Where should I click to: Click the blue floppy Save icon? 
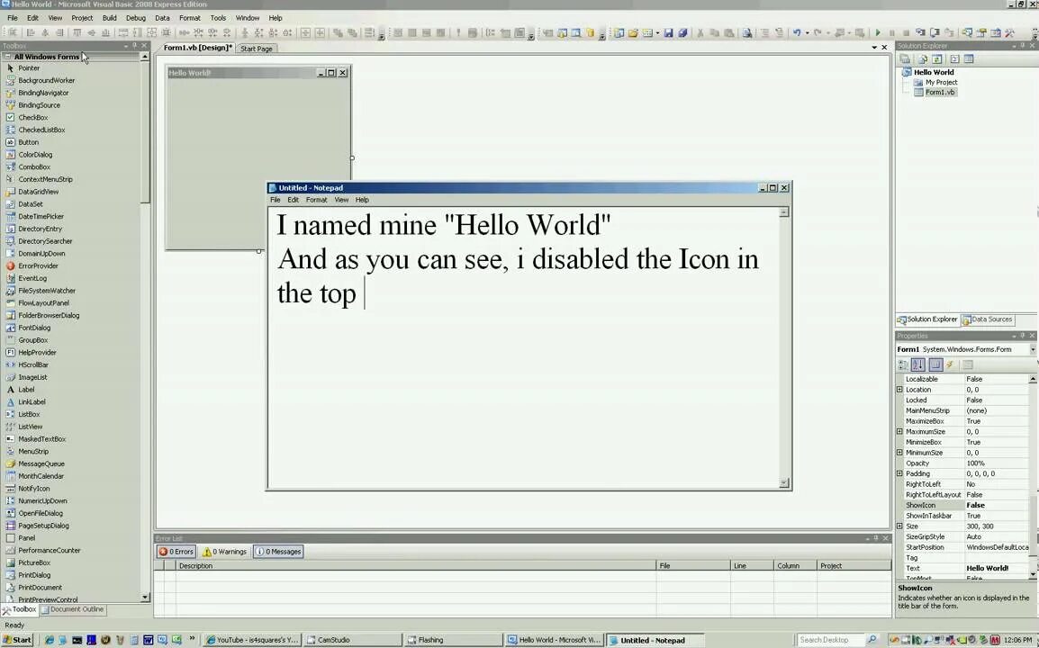[x=669, y=32]
